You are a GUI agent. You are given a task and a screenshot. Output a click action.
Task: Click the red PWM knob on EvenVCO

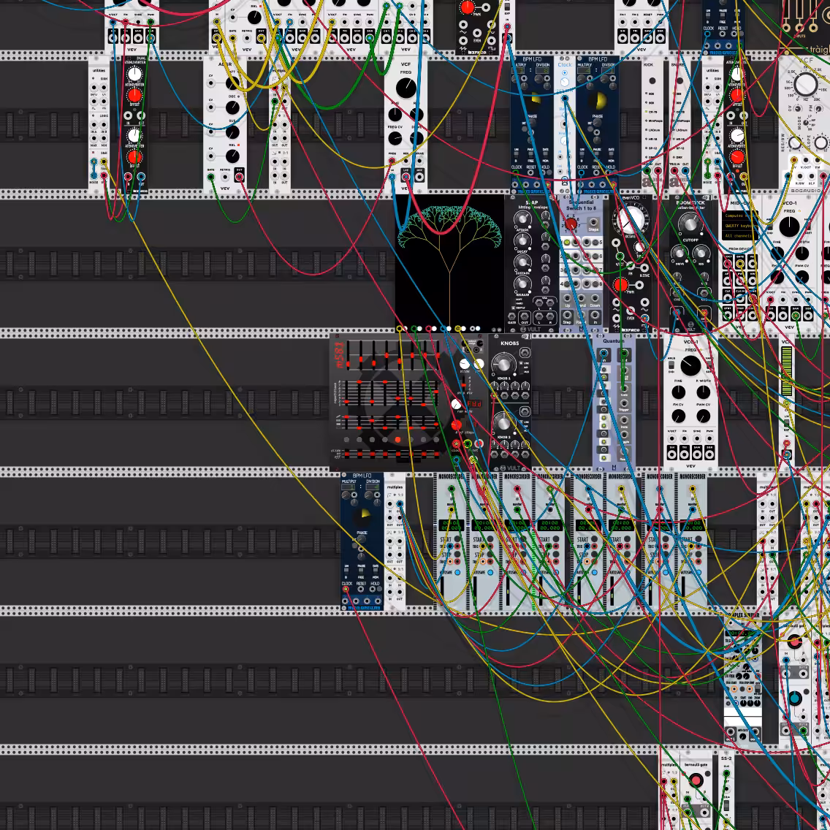pos(621,285)
